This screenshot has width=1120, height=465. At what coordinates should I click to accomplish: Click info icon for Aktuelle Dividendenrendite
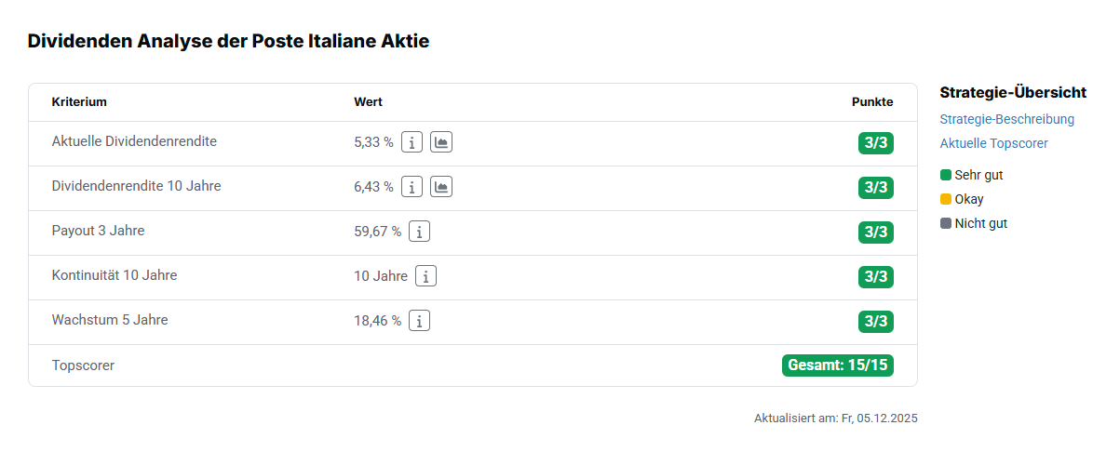click(412, 142)
